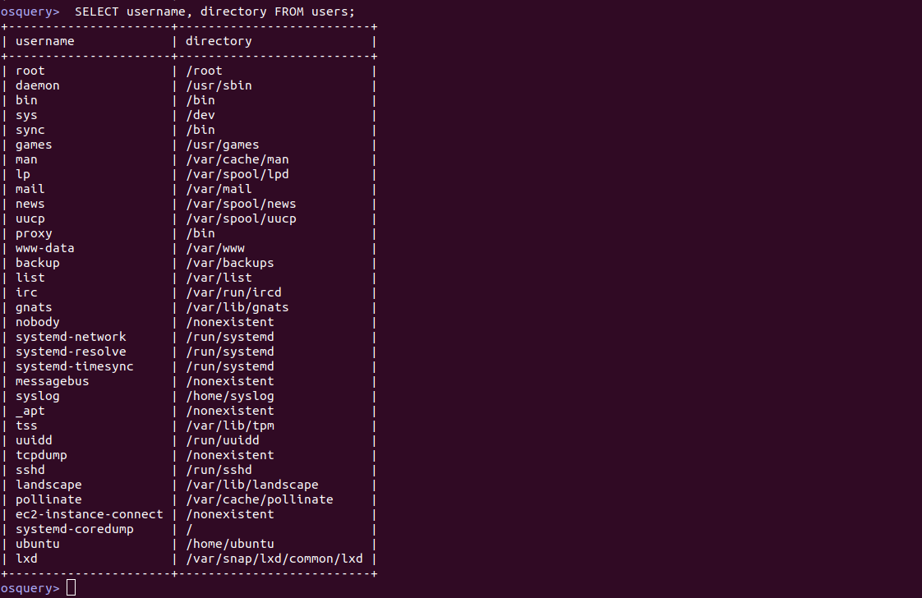Screen dimensions: 922x598
Task: Click the osquery prompt cursor at bottom
Action: pos(71,587)
